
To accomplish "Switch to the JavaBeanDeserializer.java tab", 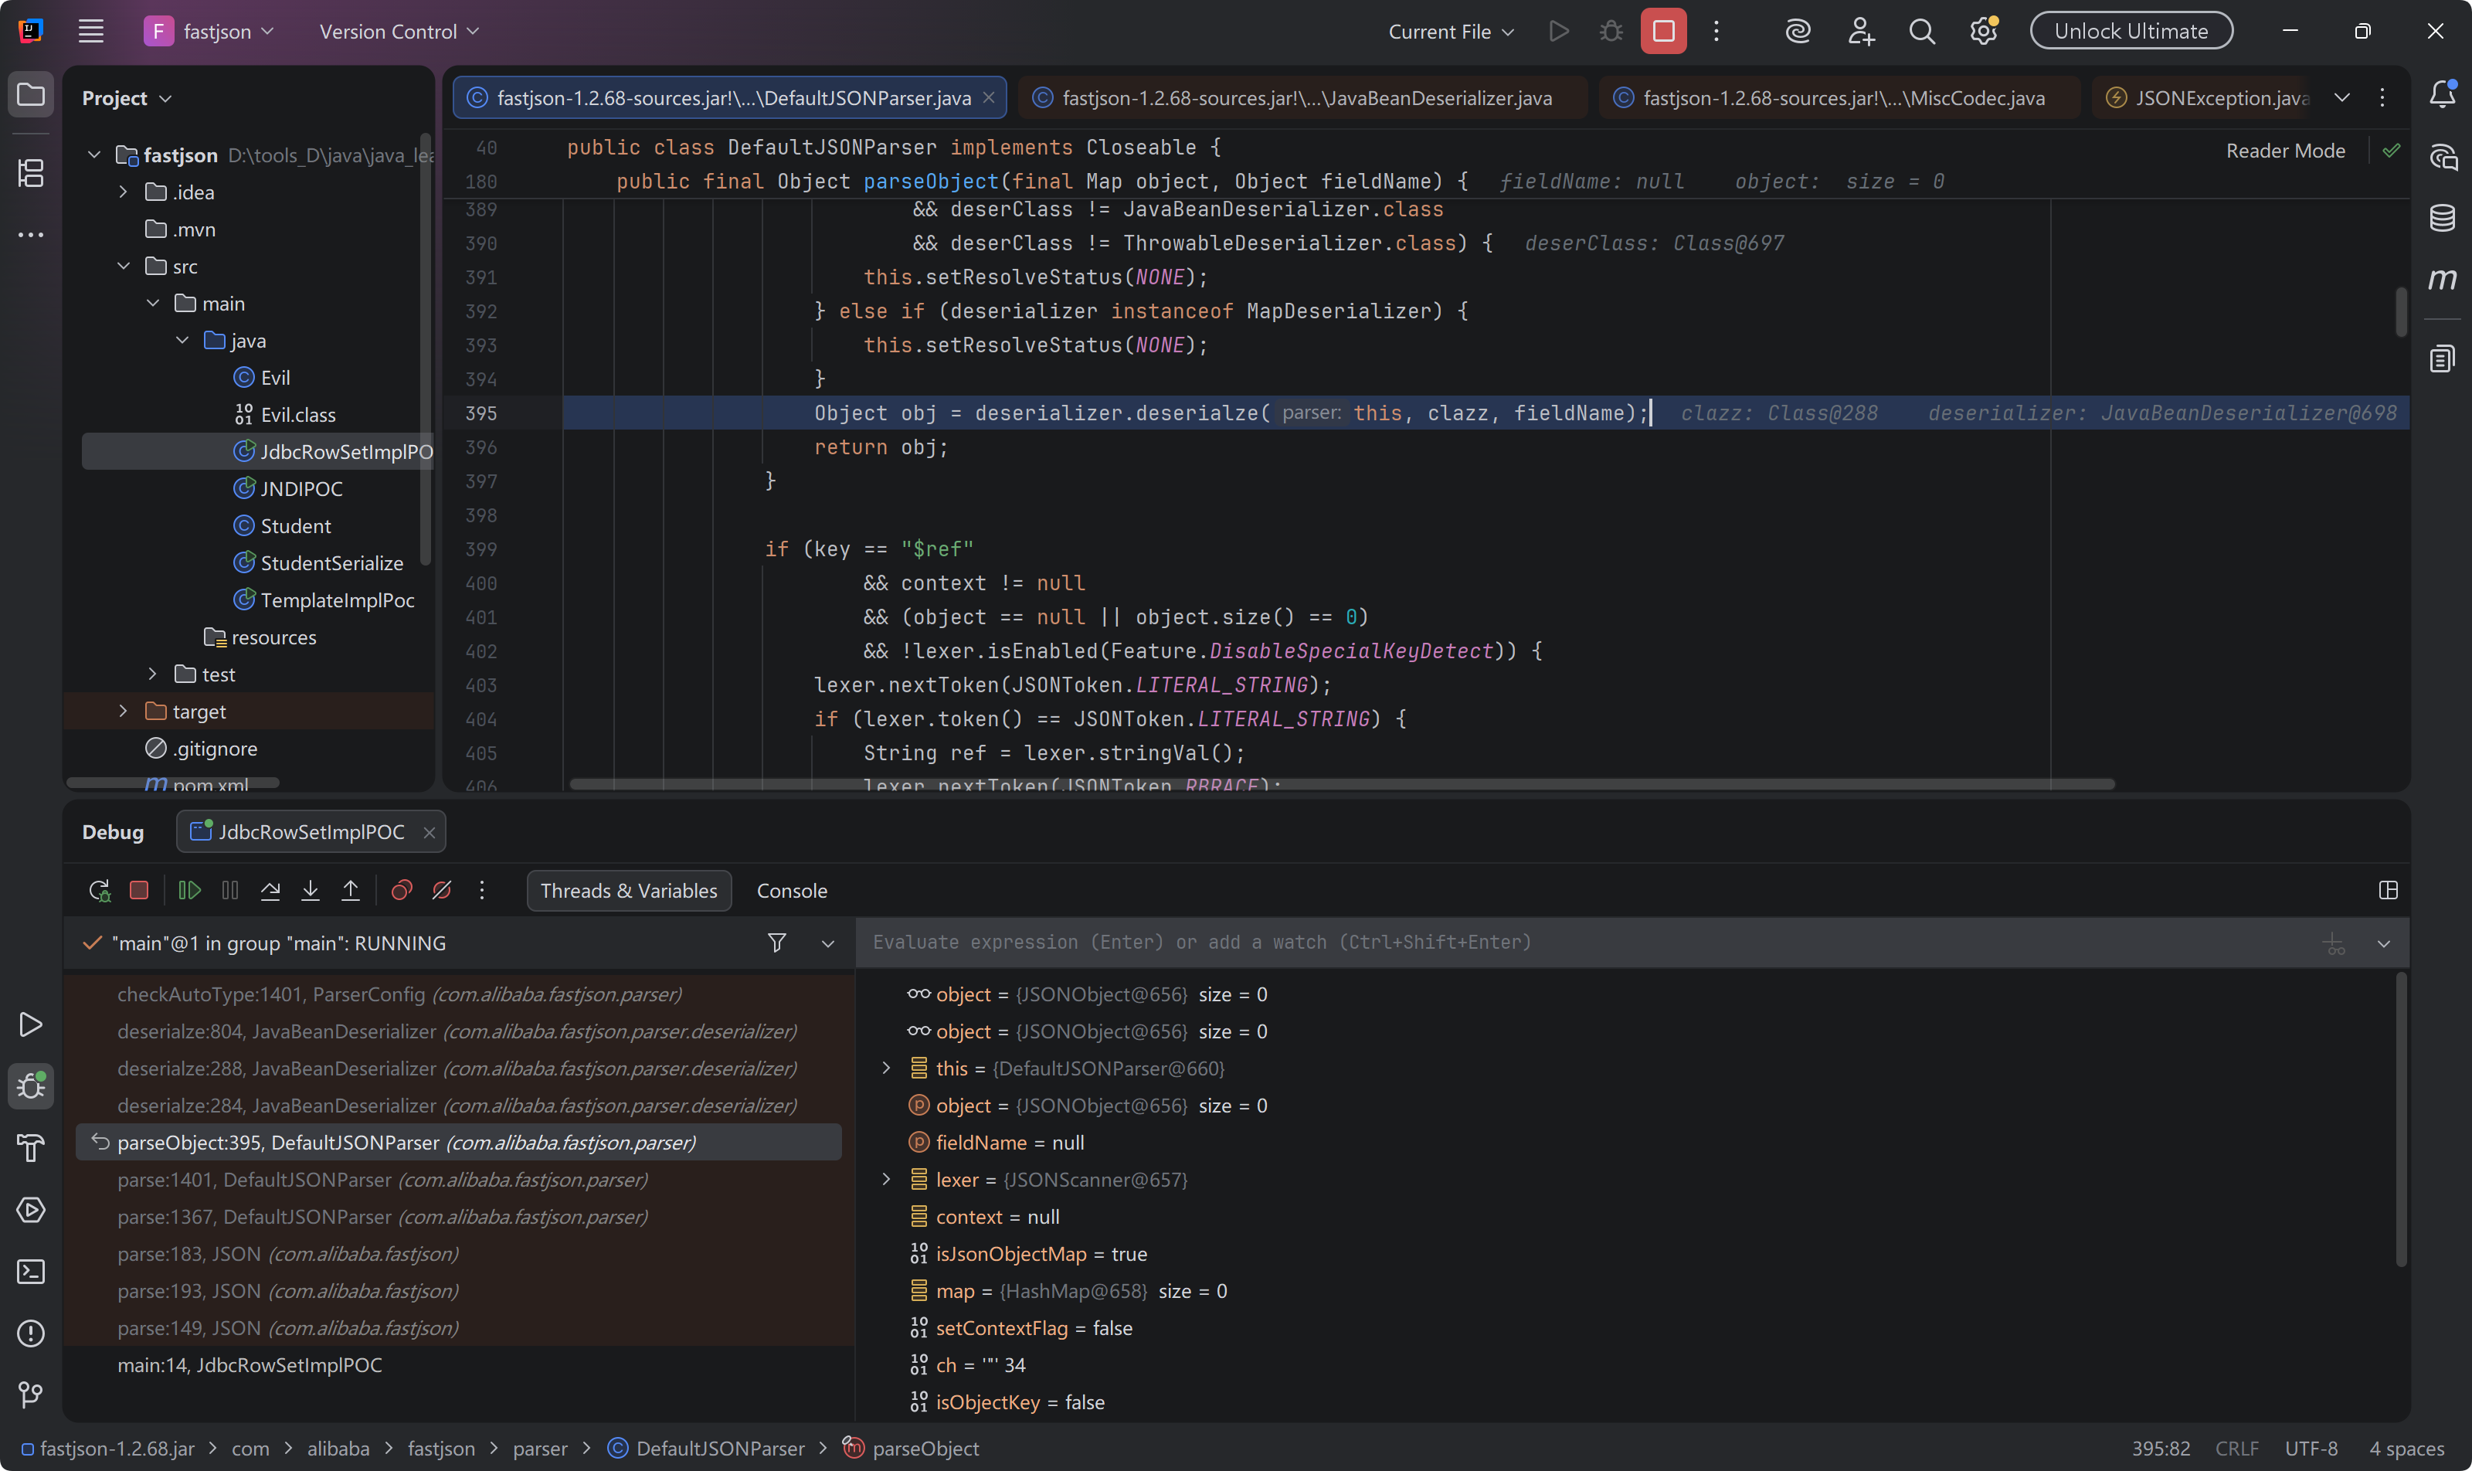I will click(x=1302, y=97).
